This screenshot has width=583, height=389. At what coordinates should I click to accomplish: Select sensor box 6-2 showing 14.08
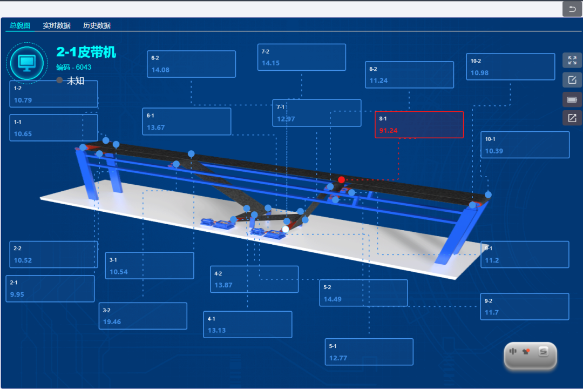(192, 64)
